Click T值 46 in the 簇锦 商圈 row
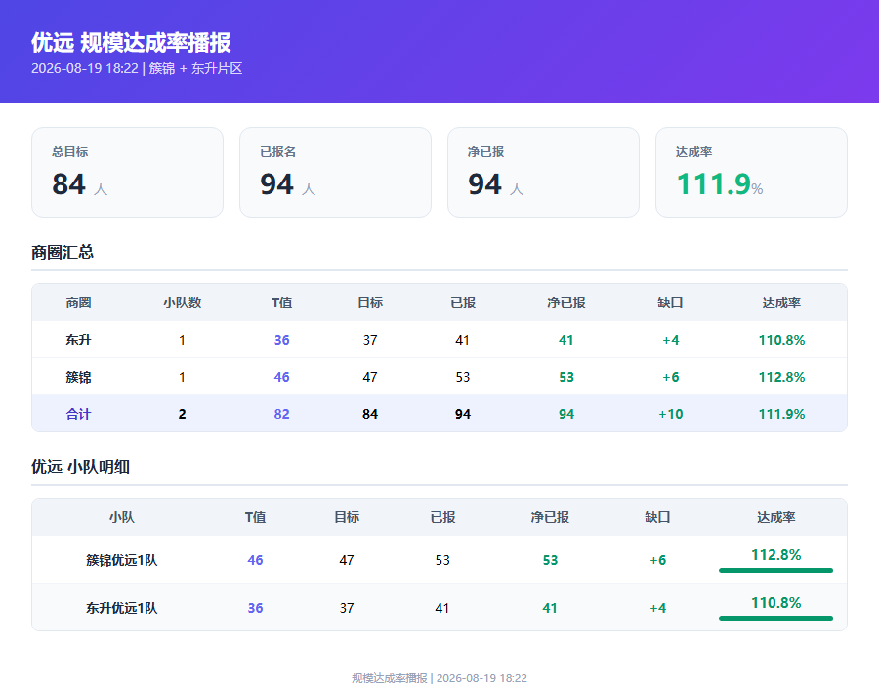Viewport: 879px width, 689px height. click(x=281, y=377)
